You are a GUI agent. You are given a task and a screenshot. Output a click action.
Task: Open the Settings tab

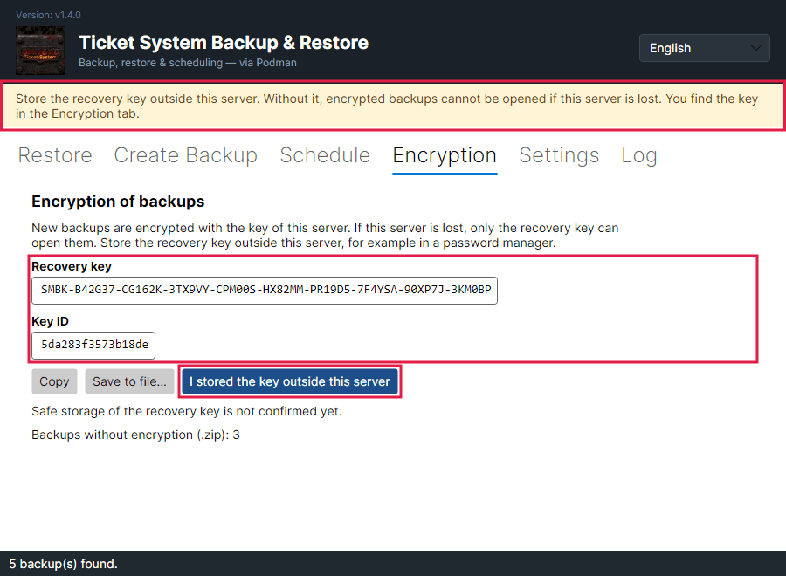pos(559,155)
